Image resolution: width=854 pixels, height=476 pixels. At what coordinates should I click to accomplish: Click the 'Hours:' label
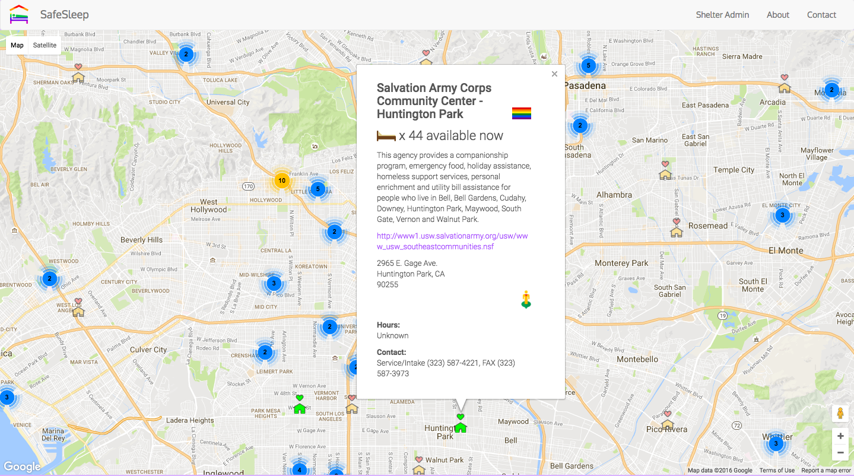pyautogui.click(x=388, y=325)
